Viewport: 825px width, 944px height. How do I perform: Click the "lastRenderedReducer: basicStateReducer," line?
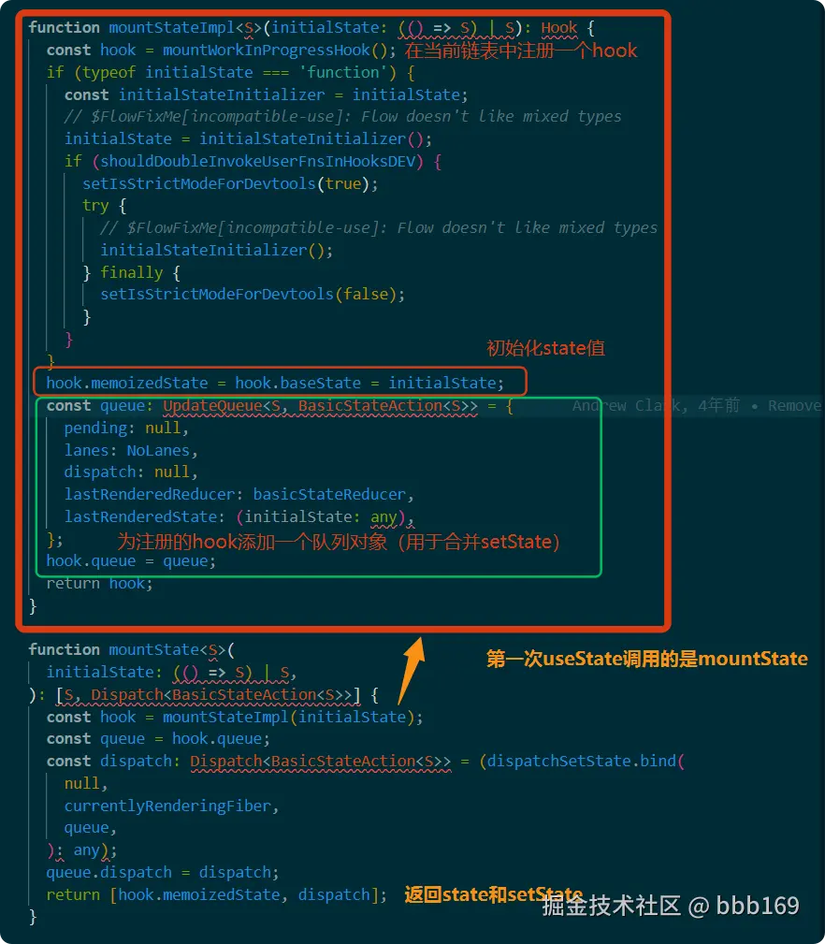(x=239, y=494)
